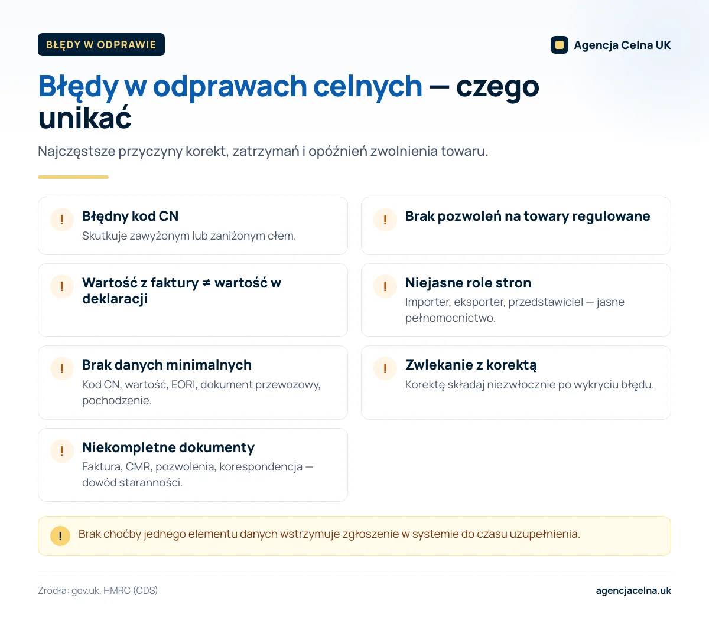
Task: Click warning icon beside Niekompletne dokumenty
Action: 62,451
